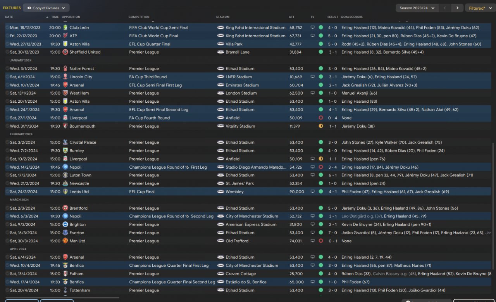Viewport: 496px width, 302px height.
Task: Click the tick circle on the Nottm Forest row
Action: (7, 69)
